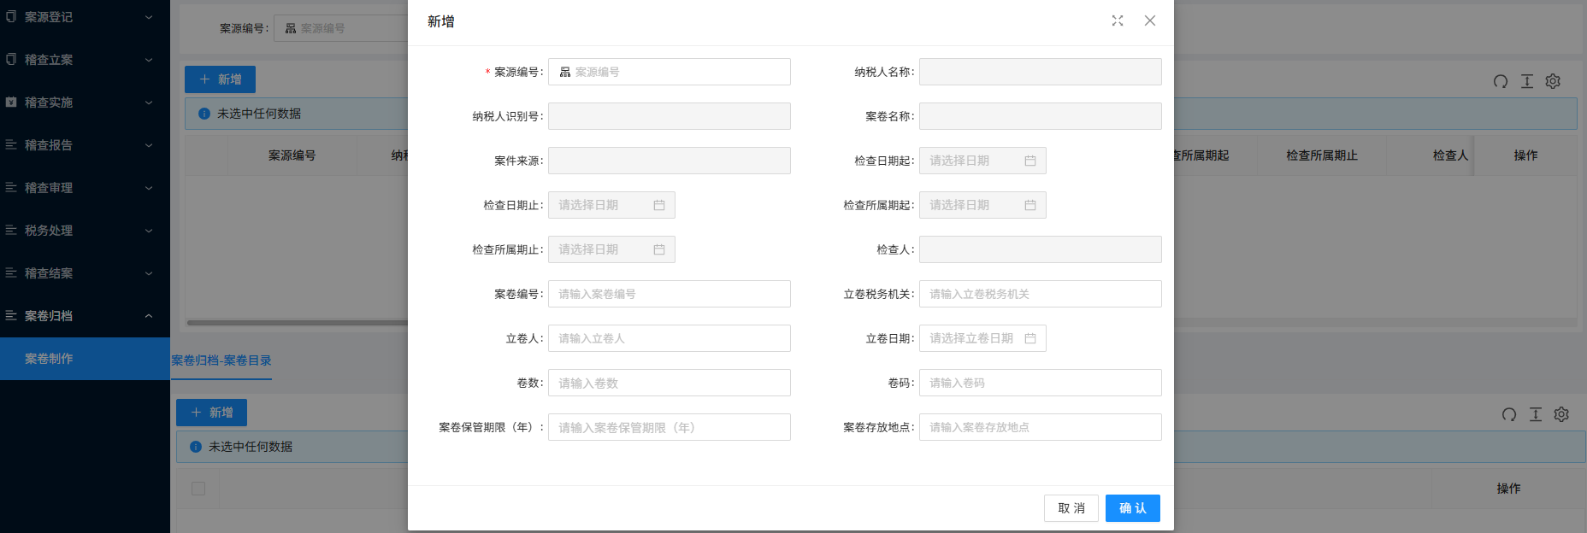Viewport: 1587px width, 533px height.
Task: Click the refresh icon in upper table toolbar
Action: coord(1500,81)
